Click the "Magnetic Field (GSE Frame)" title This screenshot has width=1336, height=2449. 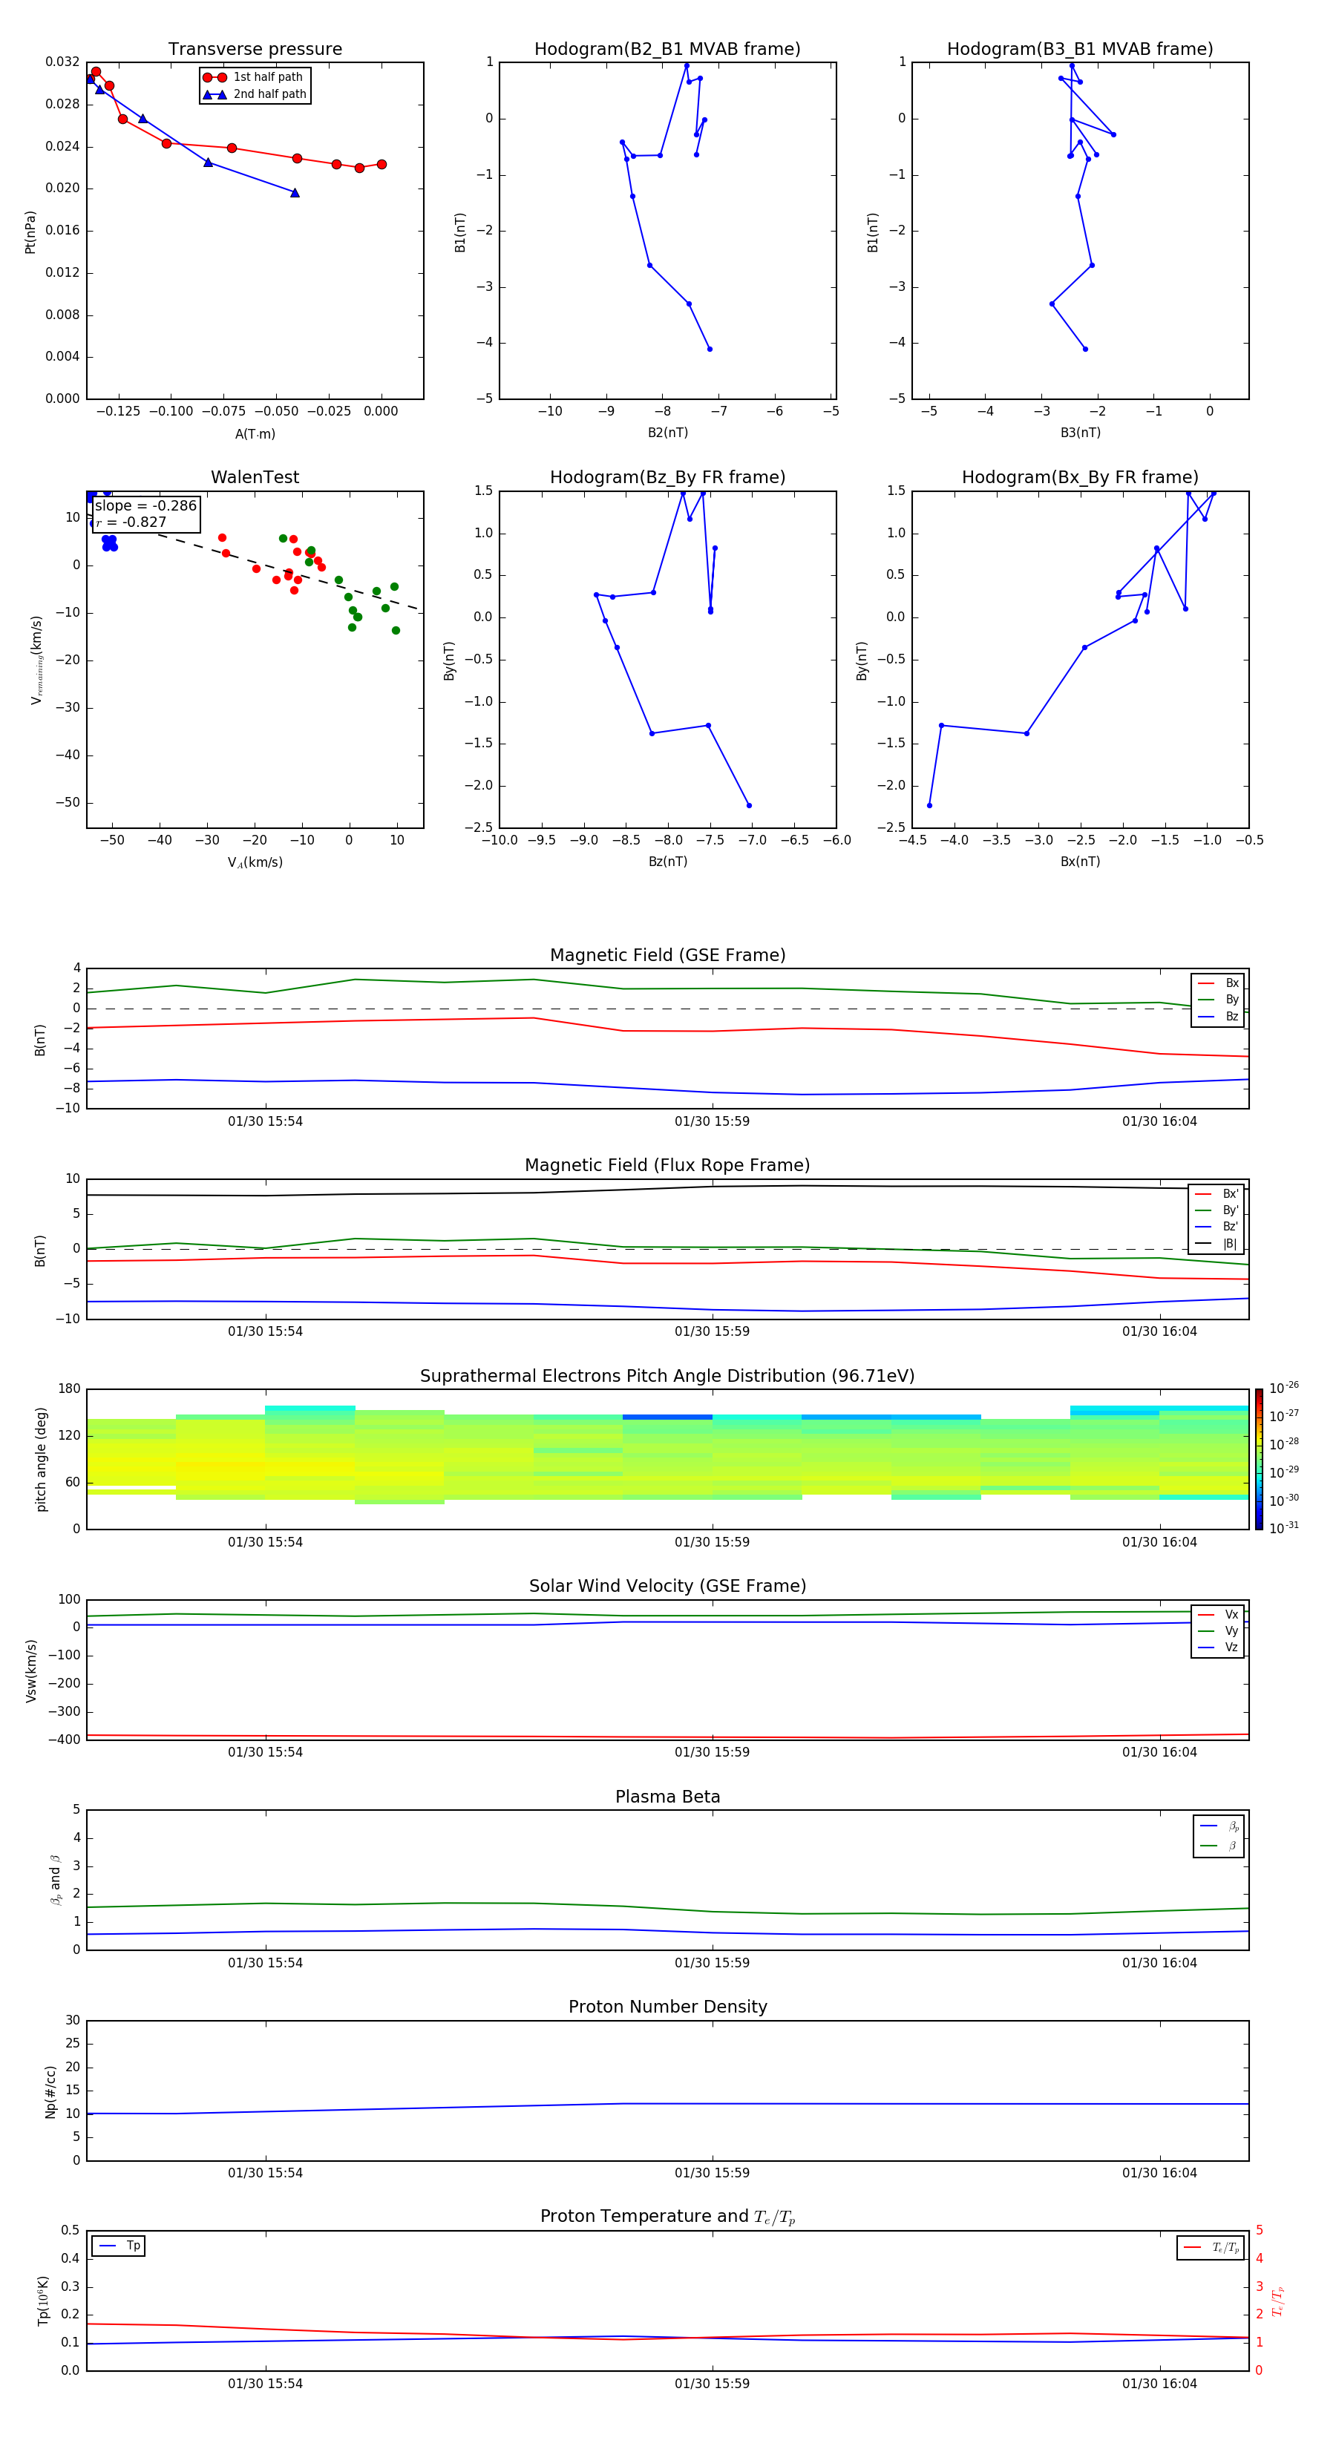click(x=667, y=955)
